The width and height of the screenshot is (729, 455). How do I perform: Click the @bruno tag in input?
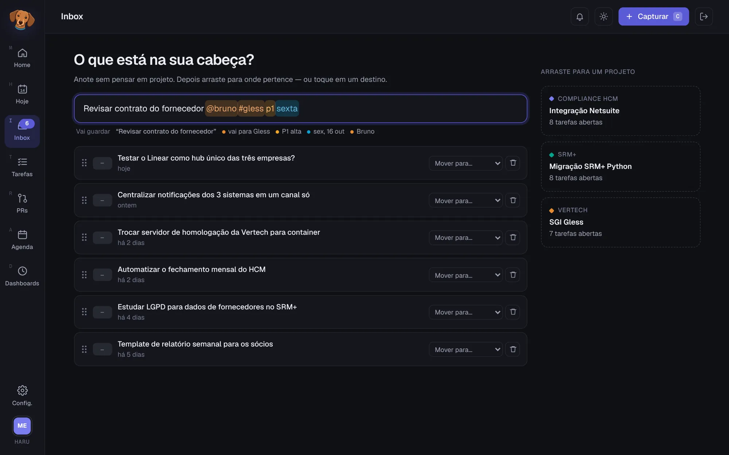coord(221,108)
